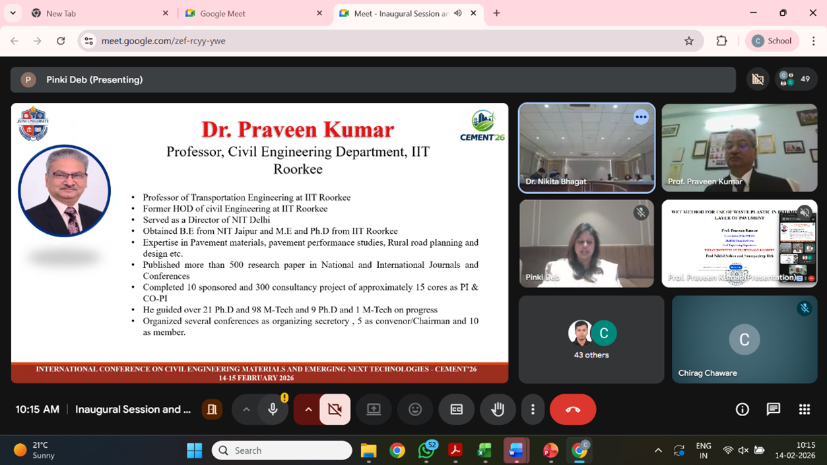The height and width of the screenshot is (465, 827).
Task: Turn the camera back on
Action: [335, 410]
